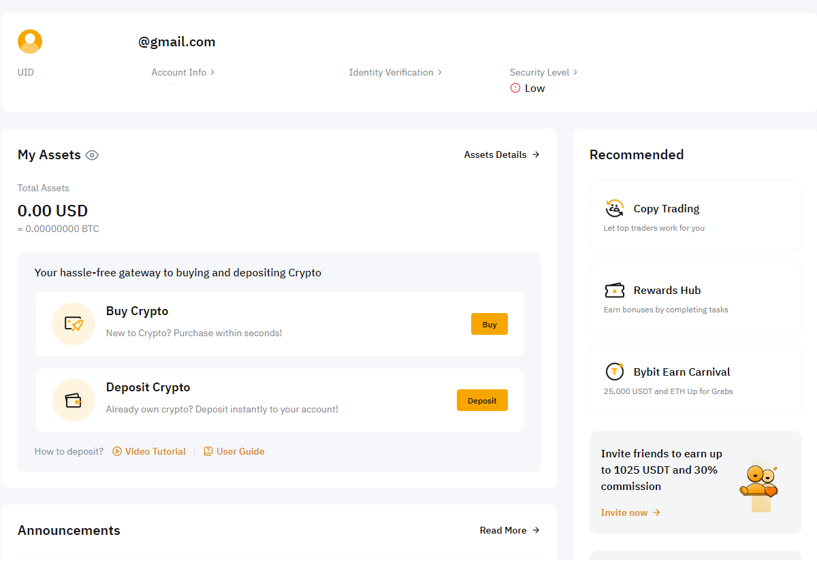Click the Read More arrow icon
The width and height of the screenshot is (817, 588).
(x=536, y=530)
